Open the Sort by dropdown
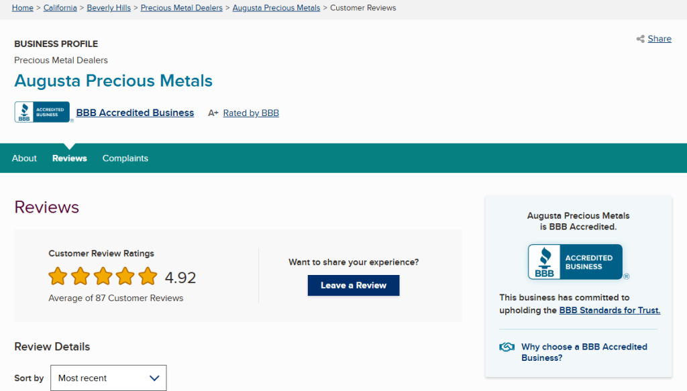The height and width of the screenshot is (391, 687). [108, 378]
